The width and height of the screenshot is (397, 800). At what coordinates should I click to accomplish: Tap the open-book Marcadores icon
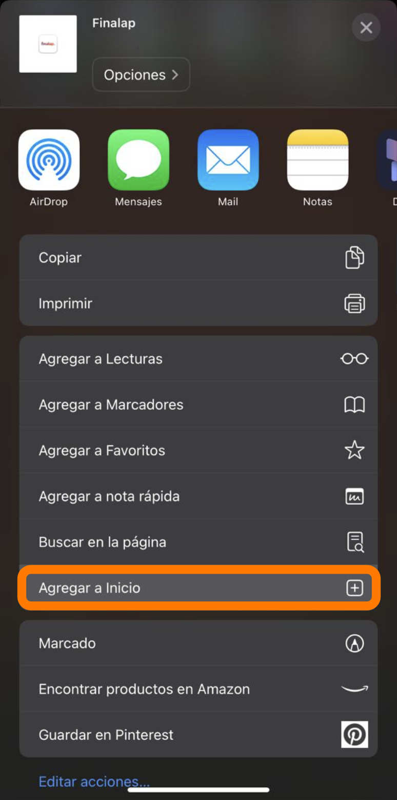(354, 405)
